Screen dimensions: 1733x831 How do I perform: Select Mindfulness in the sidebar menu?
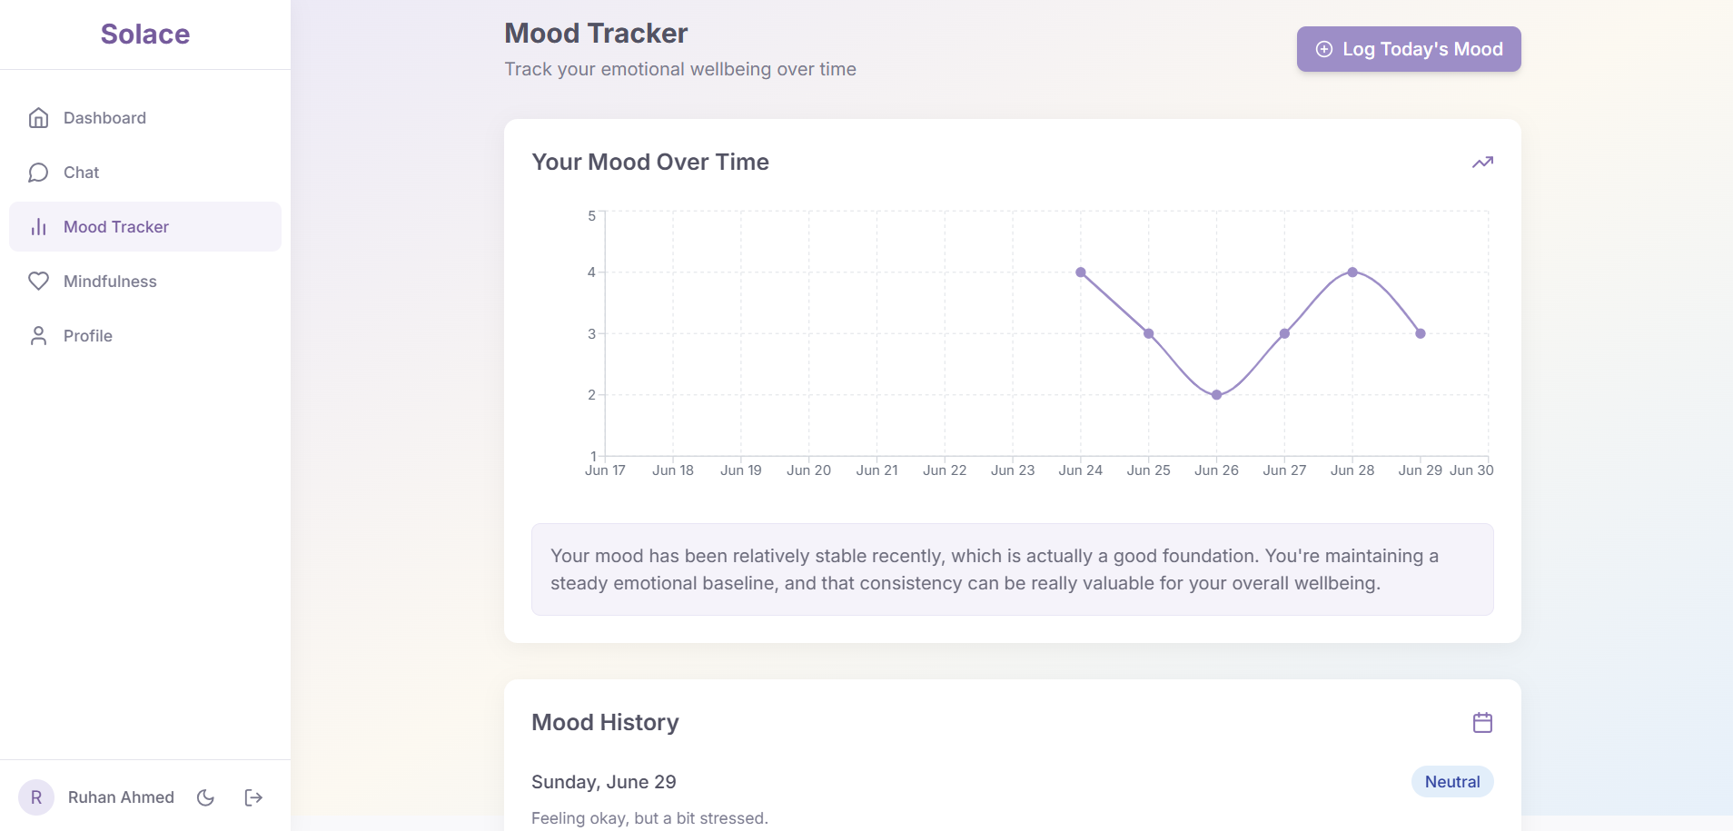pyautogui.click(x=109, y=281)
